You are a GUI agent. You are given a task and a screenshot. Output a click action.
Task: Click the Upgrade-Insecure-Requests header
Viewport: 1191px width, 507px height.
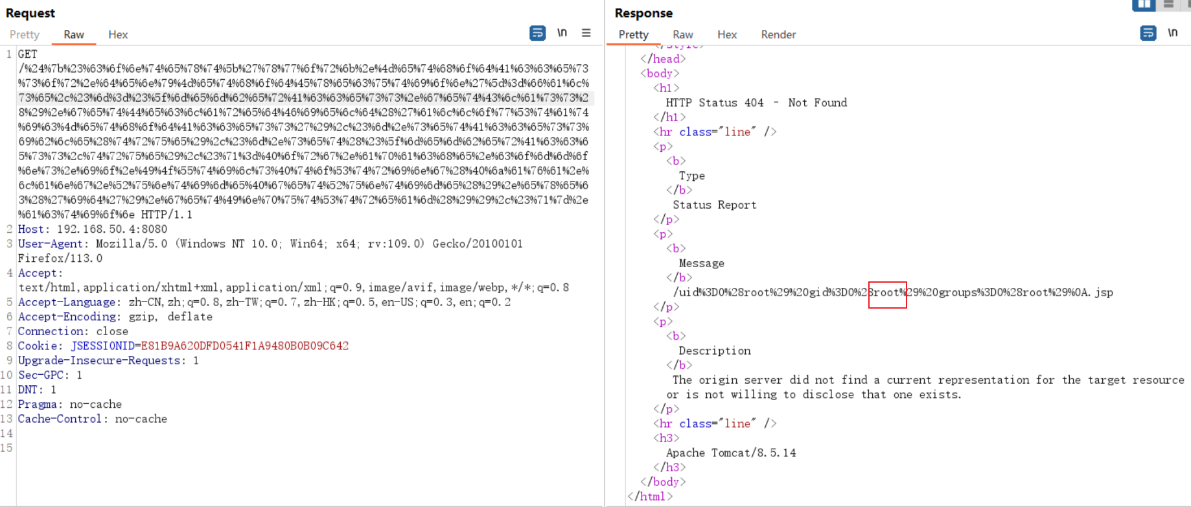coord(108,360)
